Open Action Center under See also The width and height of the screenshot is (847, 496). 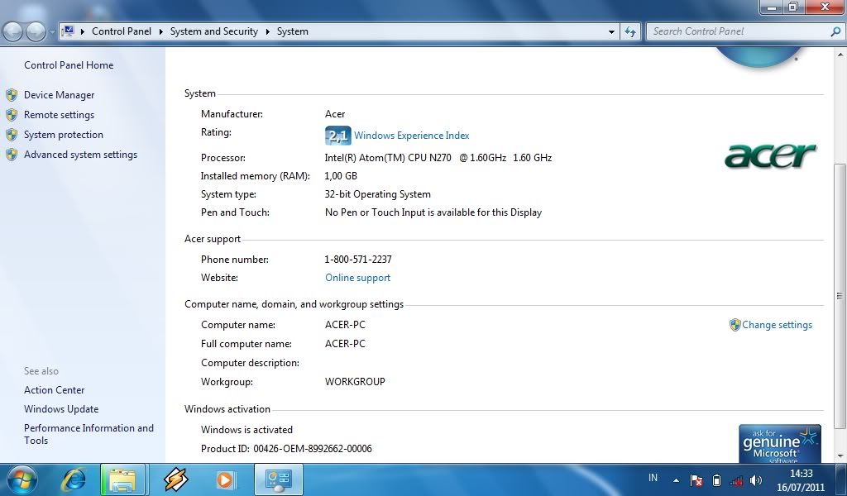click(54, 390)
